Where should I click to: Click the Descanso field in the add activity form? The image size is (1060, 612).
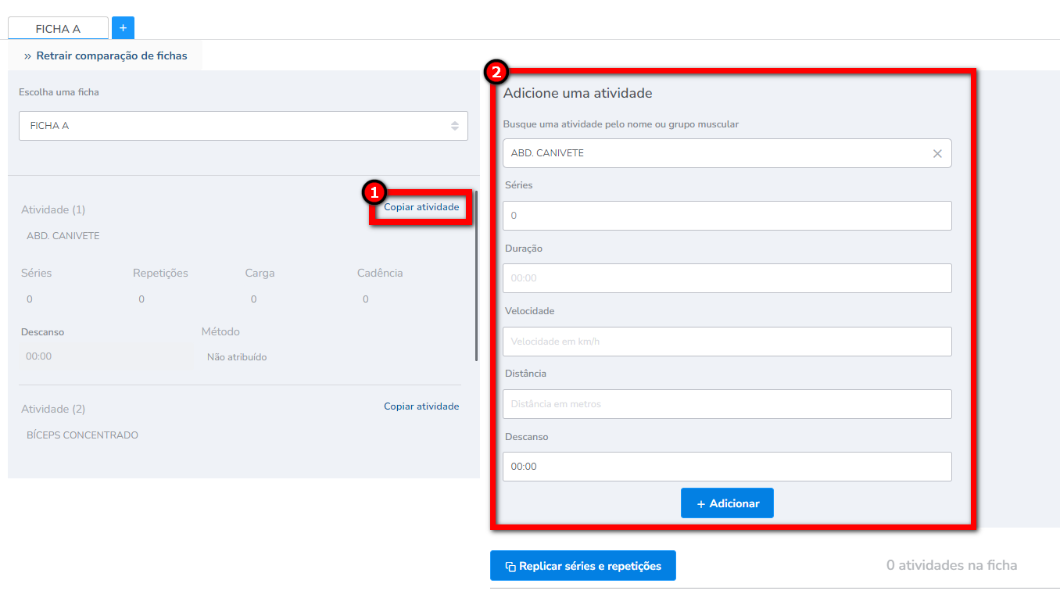point(727,467)
